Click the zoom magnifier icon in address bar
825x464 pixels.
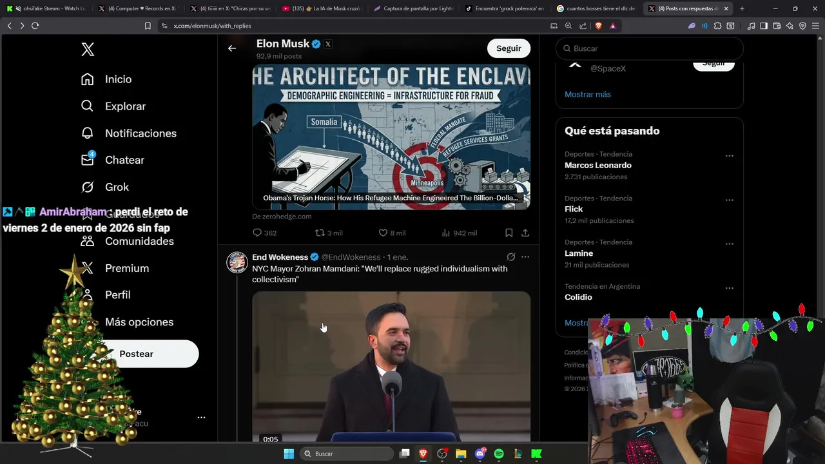[x=568, y=26]
